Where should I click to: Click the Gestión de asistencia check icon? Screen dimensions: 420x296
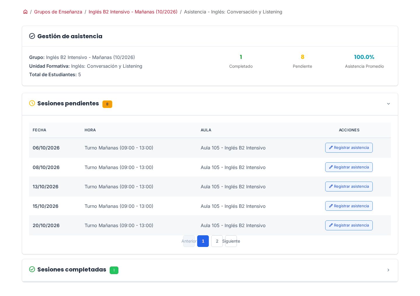[32, 36]
